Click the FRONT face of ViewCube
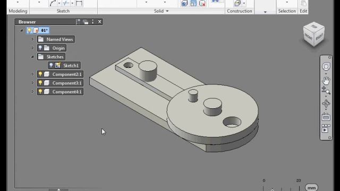 (308, 37)
